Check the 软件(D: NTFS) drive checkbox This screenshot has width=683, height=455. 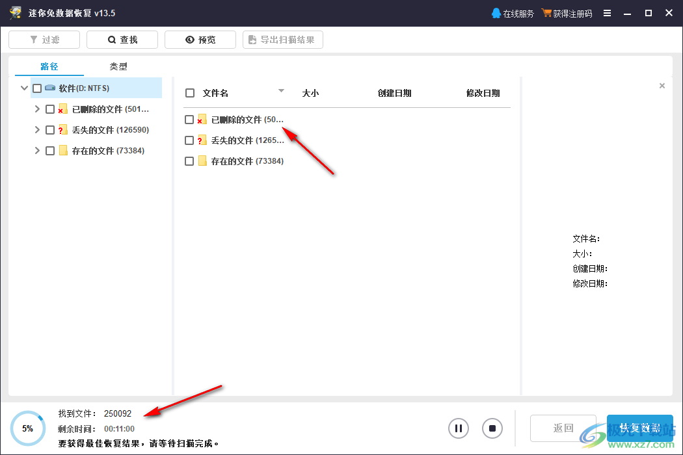(37, 88)
